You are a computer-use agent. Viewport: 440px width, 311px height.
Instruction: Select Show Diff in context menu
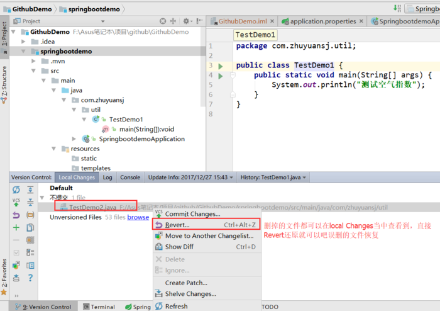click(x=207, y=247)
